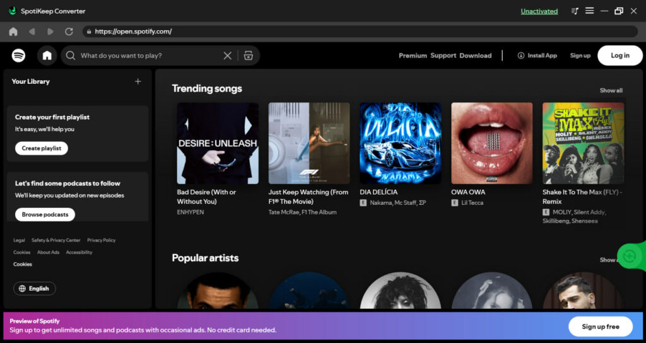Open the Privacy Policy link

102,240
